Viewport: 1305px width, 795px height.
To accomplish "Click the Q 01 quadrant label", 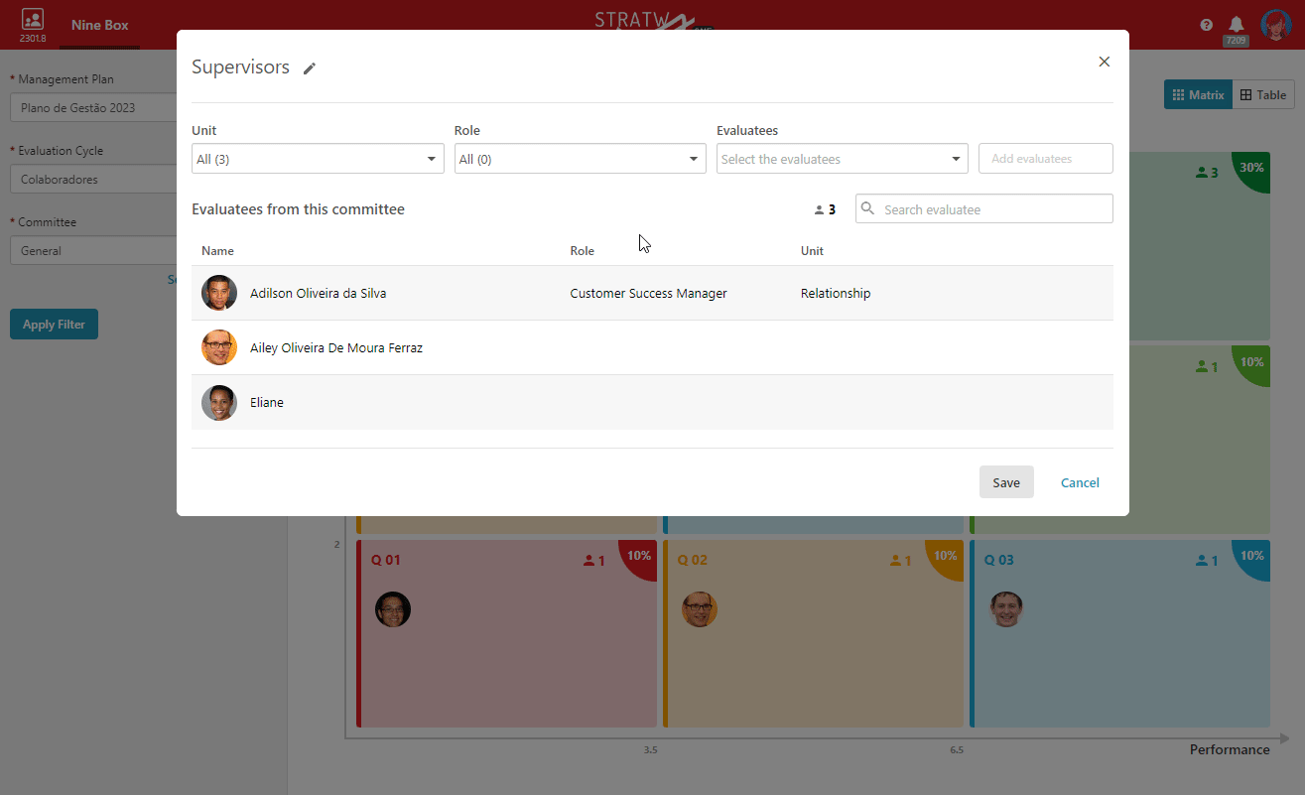I will [x=386, y=560].
